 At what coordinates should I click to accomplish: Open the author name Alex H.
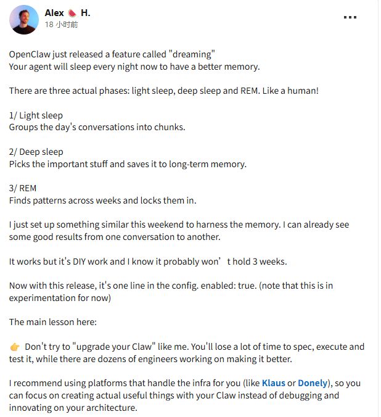54,13
